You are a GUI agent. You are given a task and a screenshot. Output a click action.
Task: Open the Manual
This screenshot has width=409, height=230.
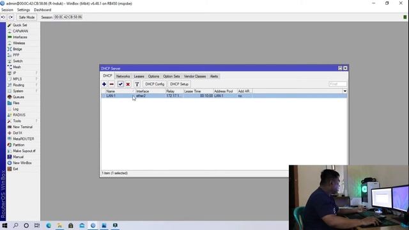18,157
